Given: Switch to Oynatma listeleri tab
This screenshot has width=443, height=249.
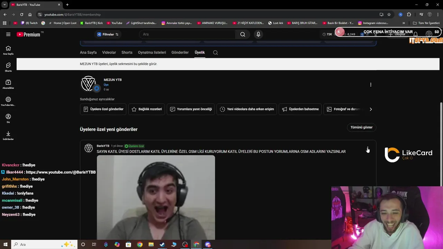Looking at the screenshot, I should tap(152, 53).
